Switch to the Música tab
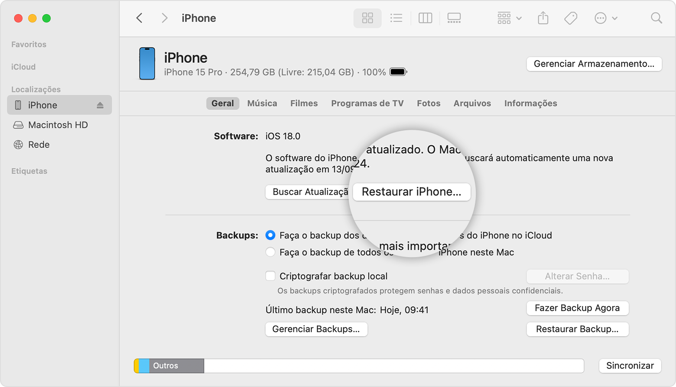The height and width of the screenshot is (387, 676). [x=262, y=103]
